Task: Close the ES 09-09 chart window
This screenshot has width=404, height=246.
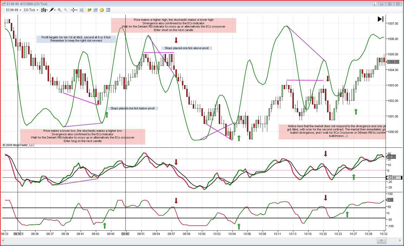Action: [x=398, y=4]
